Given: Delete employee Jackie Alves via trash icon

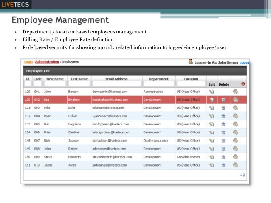Looking at the screenshot, I should point(223,165).
